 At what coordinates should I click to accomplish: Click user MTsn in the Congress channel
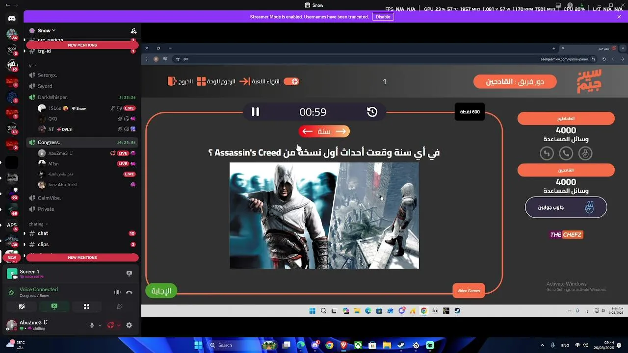86,164
